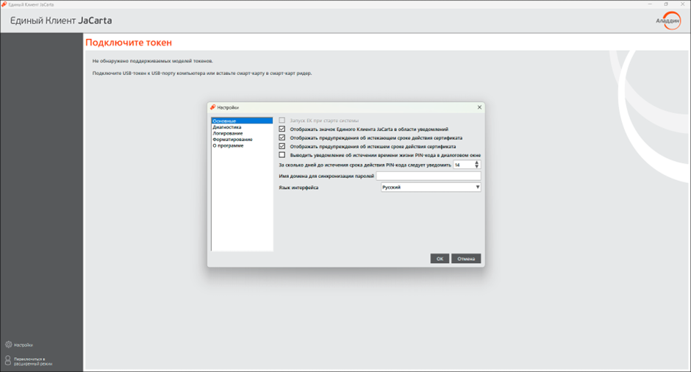Open Настройки link in left sidebar
The height and width of the screenshot is (372, 691).
coord(24,345)
